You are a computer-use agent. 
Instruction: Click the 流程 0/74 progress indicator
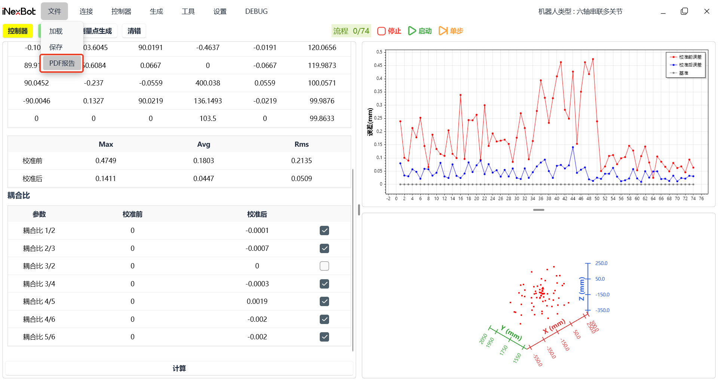pyautogui.click(x=351, y=31)
